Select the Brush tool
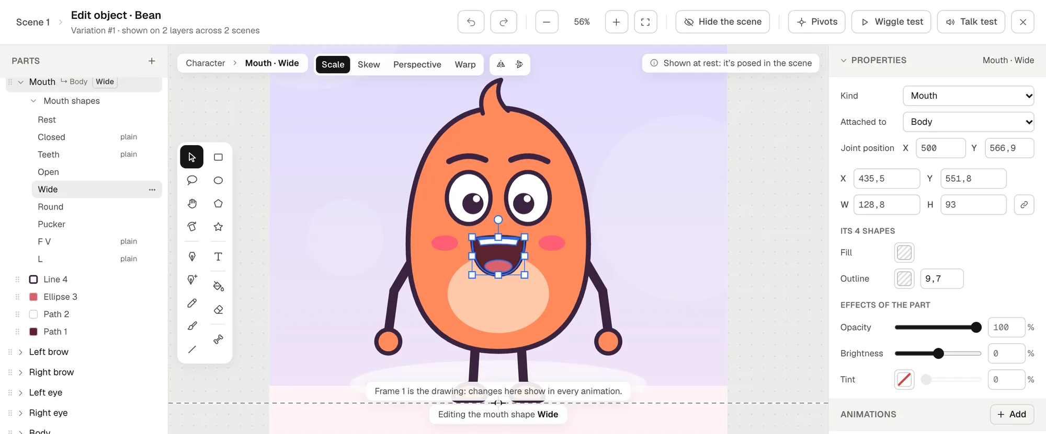 (x=192, y=326)
